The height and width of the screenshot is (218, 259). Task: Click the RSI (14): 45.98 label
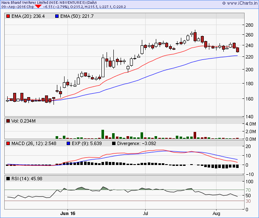pyautogui.click(x=27, y=179)
